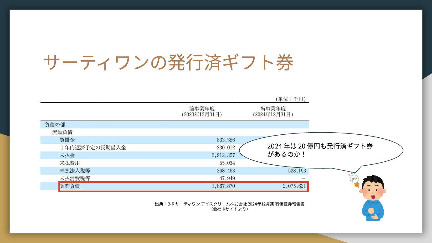
Task: Click the source citation line starting 出典
Action: tap(230, 204)
